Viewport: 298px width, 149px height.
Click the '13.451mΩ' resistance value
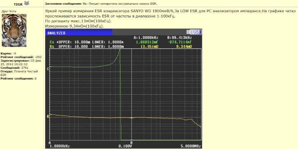click(150, 47)
